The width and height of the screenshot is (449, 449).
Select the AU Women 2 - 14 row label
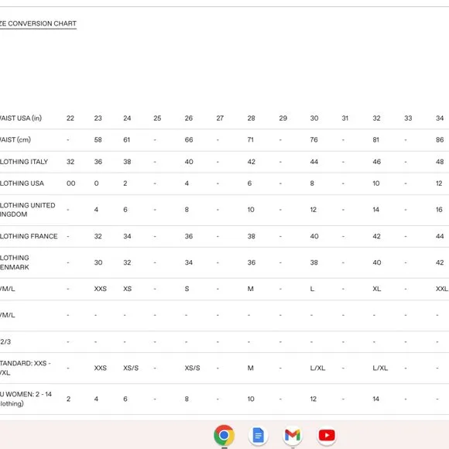tap(26, 399)
